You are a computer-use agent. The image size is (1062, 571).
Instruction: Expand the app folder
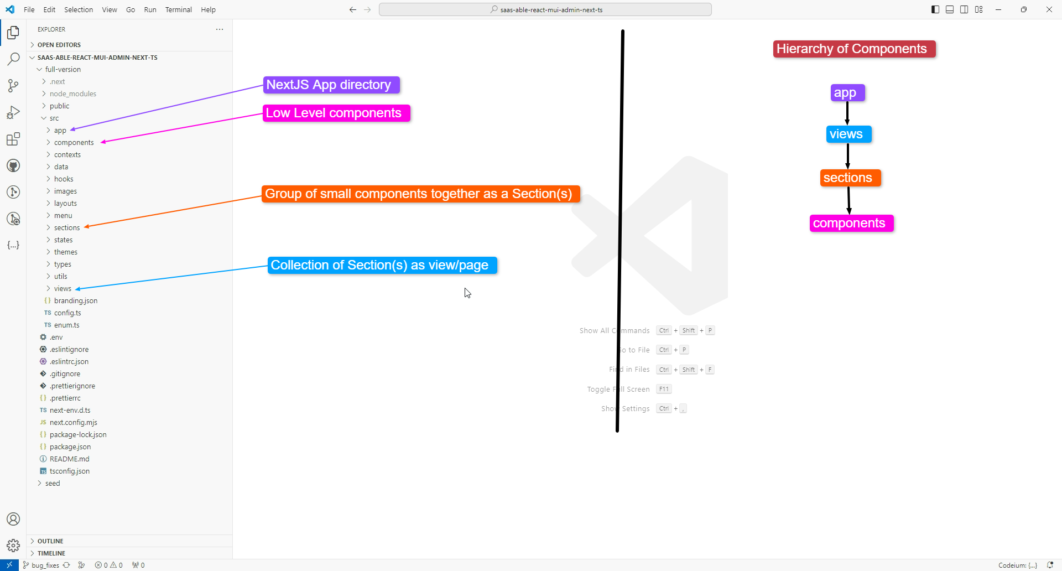[x=129, y=131]
